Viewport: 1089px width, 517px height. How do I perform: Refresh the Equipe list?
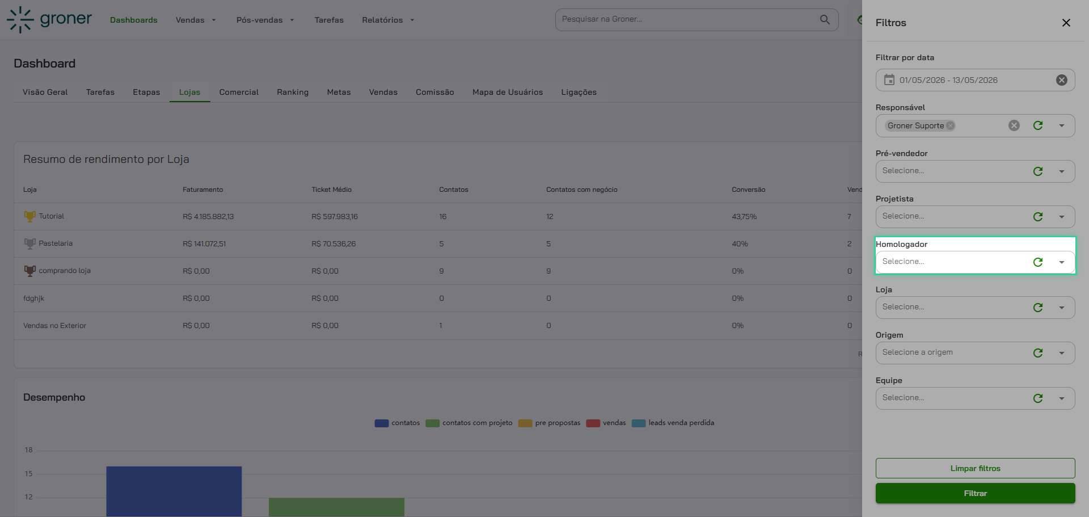(x=1037, y=398)
